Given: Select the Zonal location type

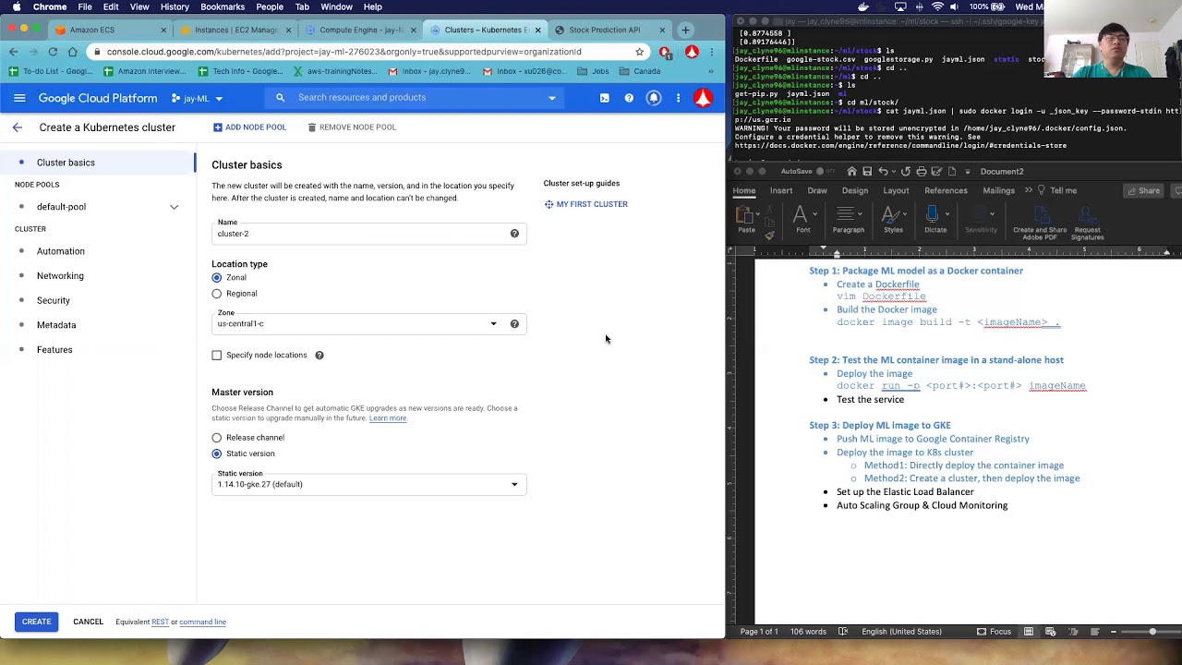Looking at the screenshot, I should (217, 278).
